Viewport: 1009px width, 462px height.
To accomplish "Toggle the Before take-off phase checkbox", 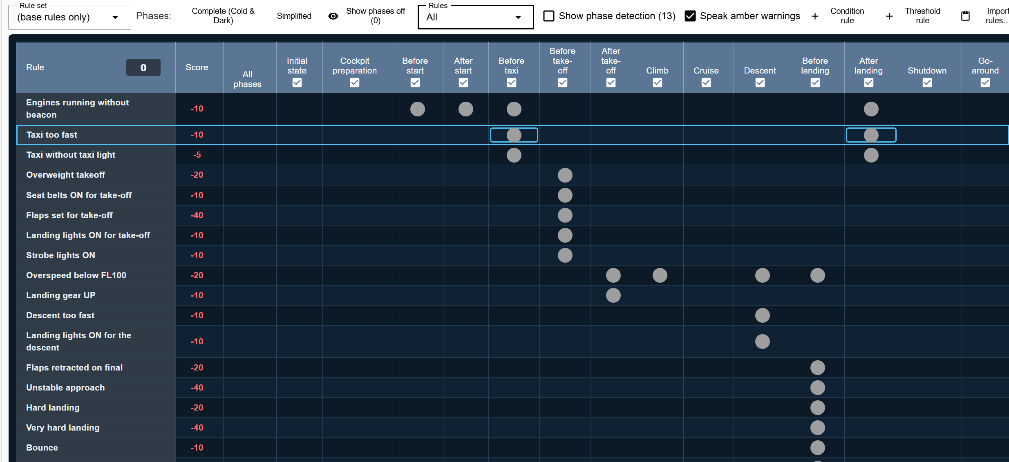I will (x=563, y=83).
